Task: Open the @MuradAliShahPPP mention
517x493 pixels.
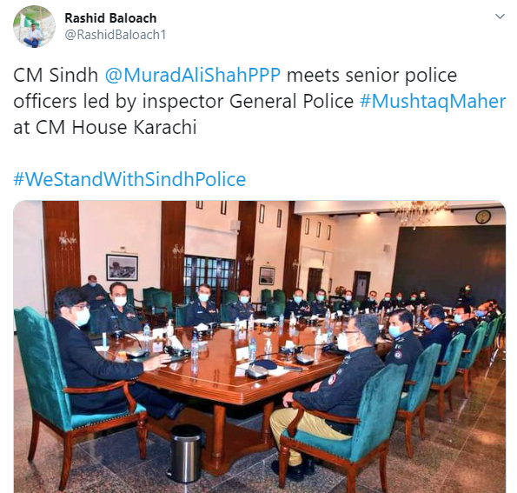Action: [193, 75]
